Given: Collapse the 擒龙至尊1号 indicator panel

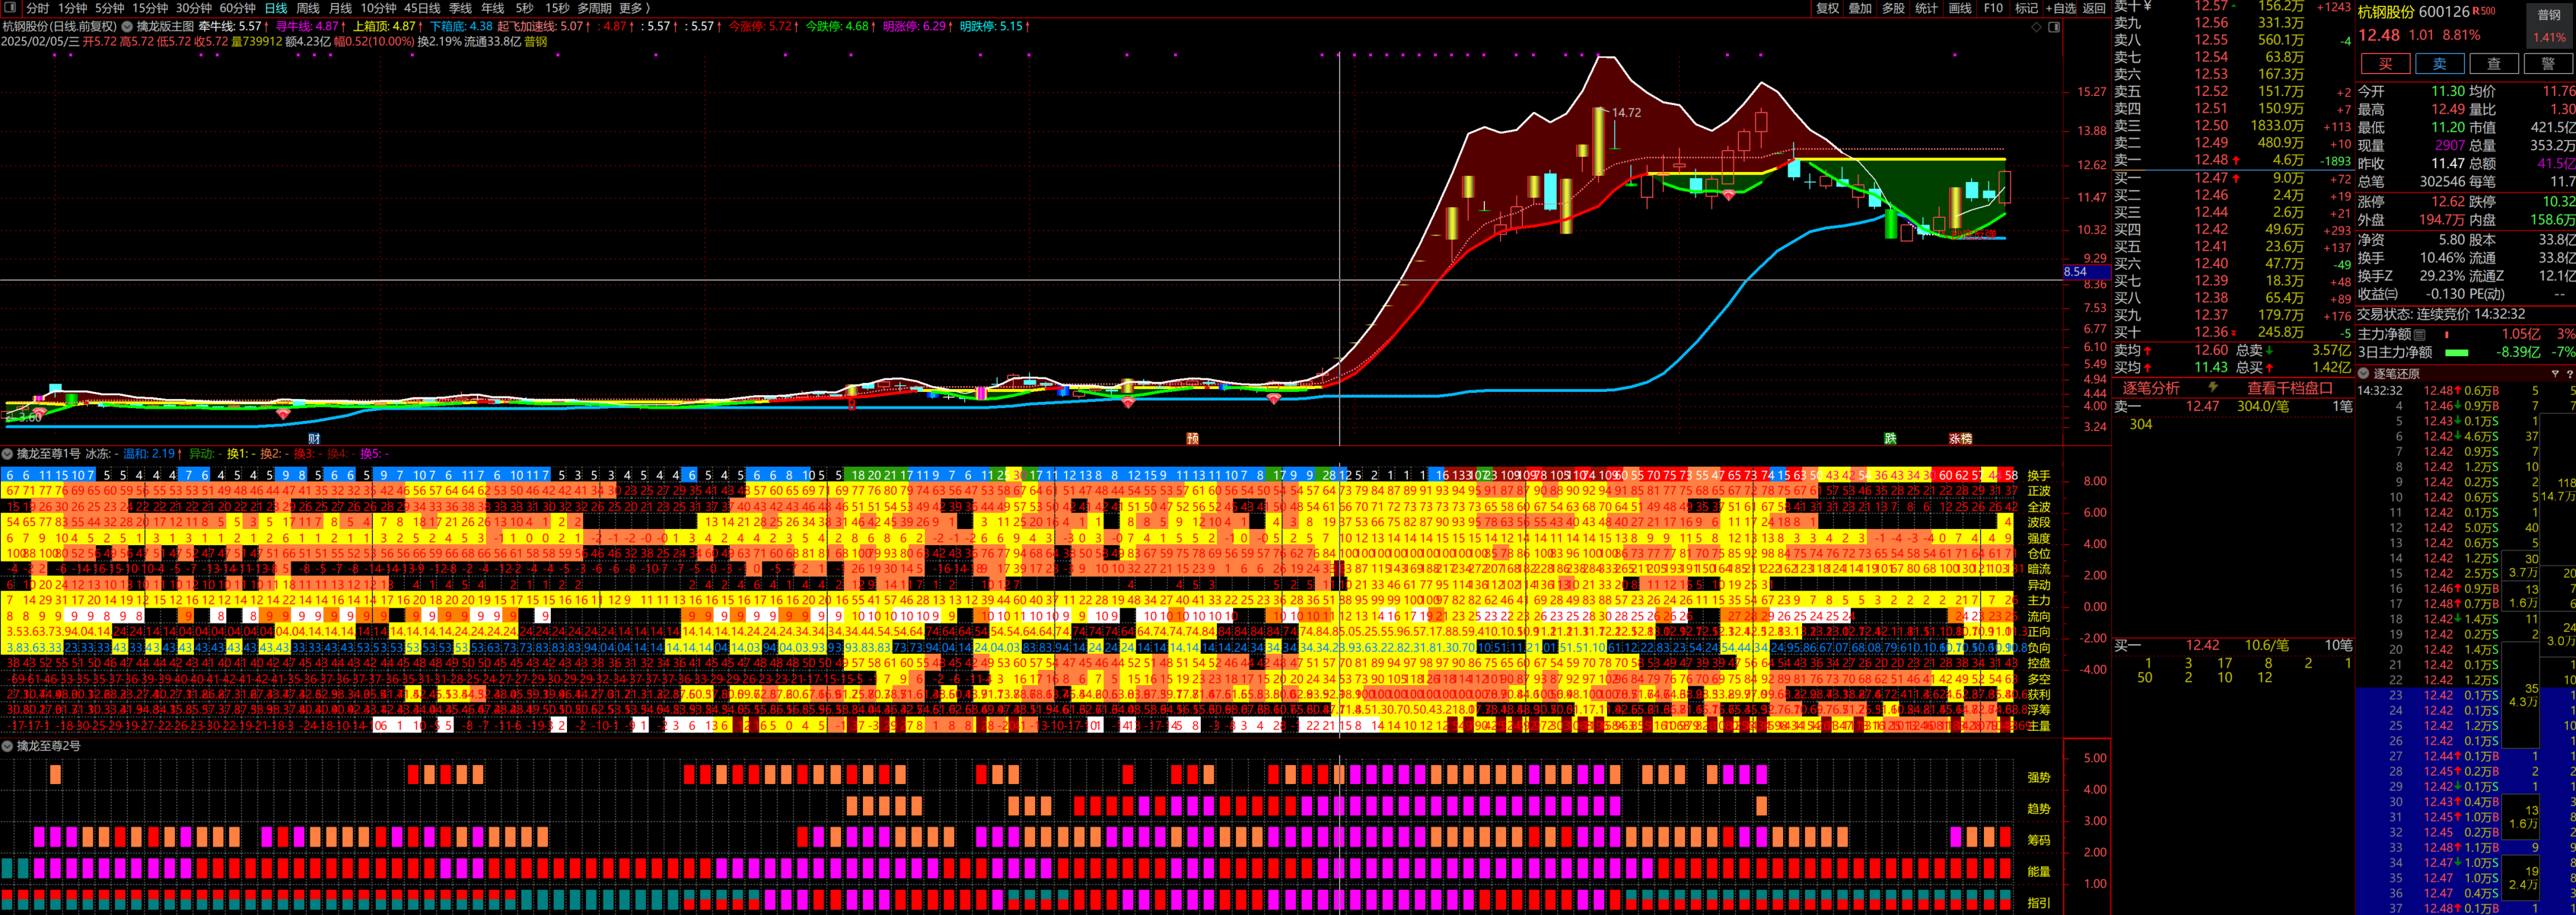Looking at the screenshot, I should (x=8, y=454).
